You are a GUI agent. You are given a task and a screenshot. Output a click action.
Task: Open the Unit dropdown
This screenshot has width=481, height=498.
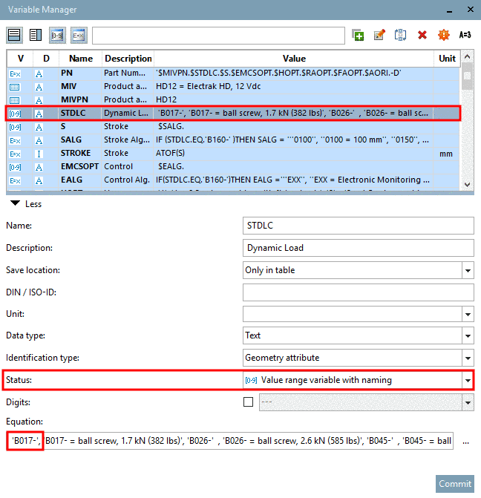click(468, 314)
